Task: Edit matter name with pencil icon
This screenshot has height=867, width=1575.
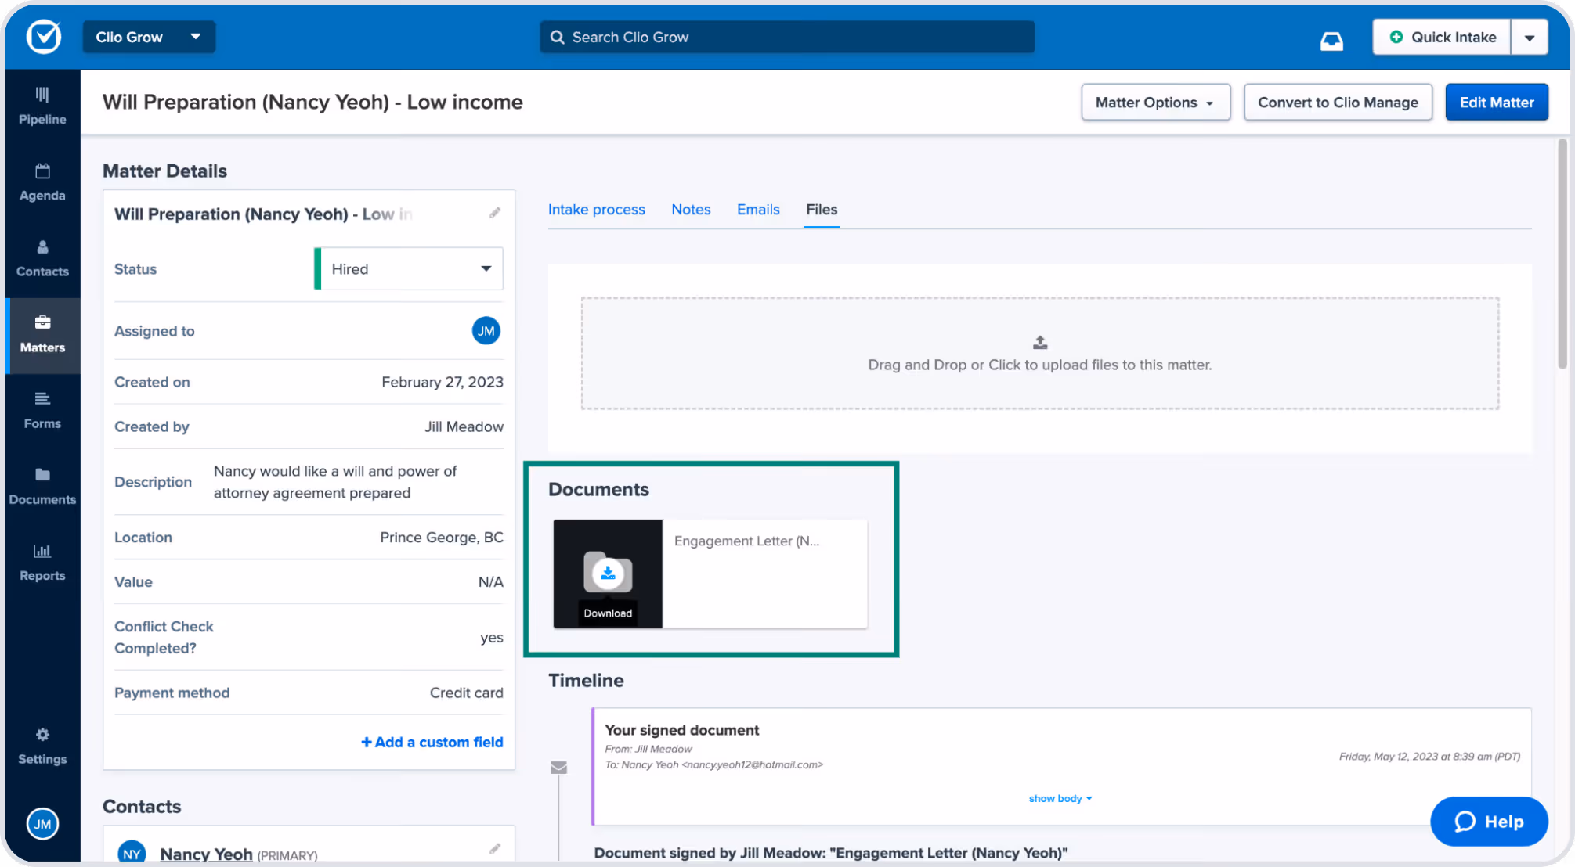Action: tap(495, 213)
